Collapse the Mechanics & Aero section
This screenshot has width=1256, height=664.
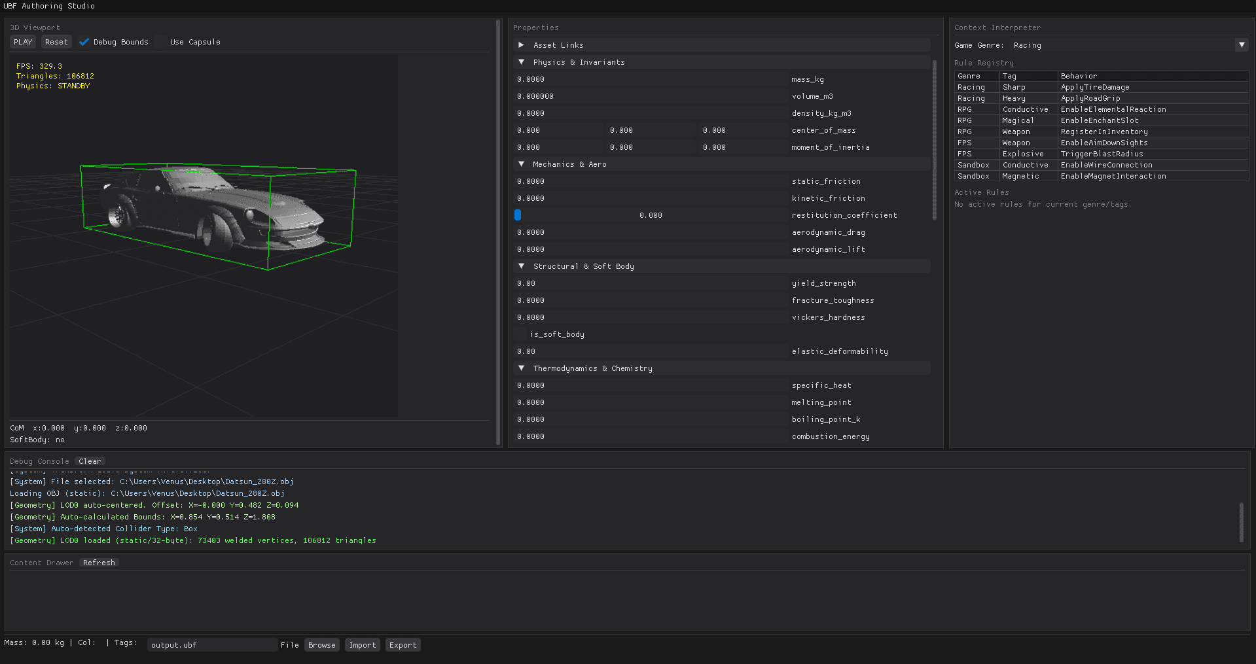pos(521,164)
